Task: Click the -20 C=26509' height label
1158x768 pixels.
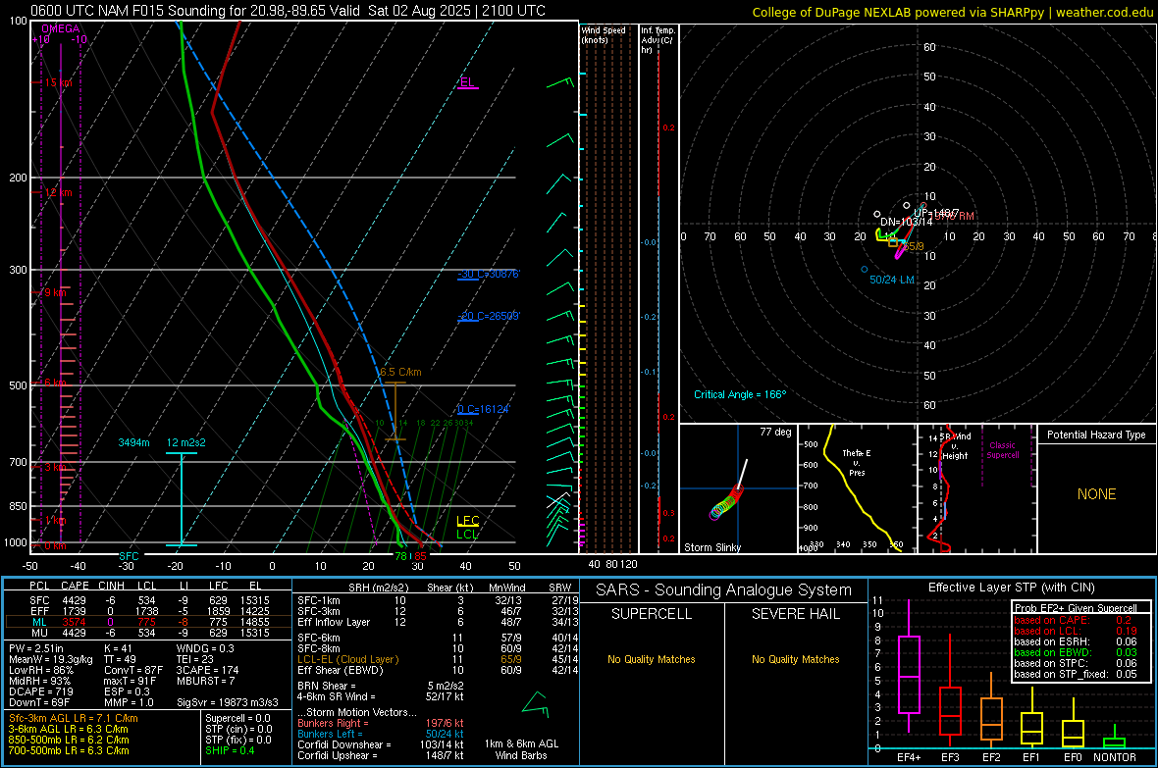Action: tap(489, 316)
